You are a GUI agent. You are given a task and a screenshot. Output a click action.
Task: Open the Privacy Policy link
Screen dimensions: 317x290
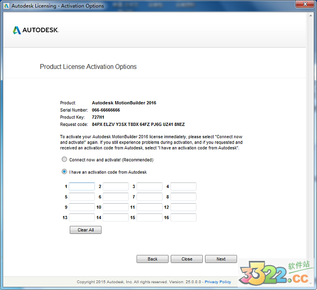click(218, 282)
